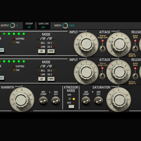Click the XTRESSOR MODE selector button
The image size is (141, 141).
71,107
